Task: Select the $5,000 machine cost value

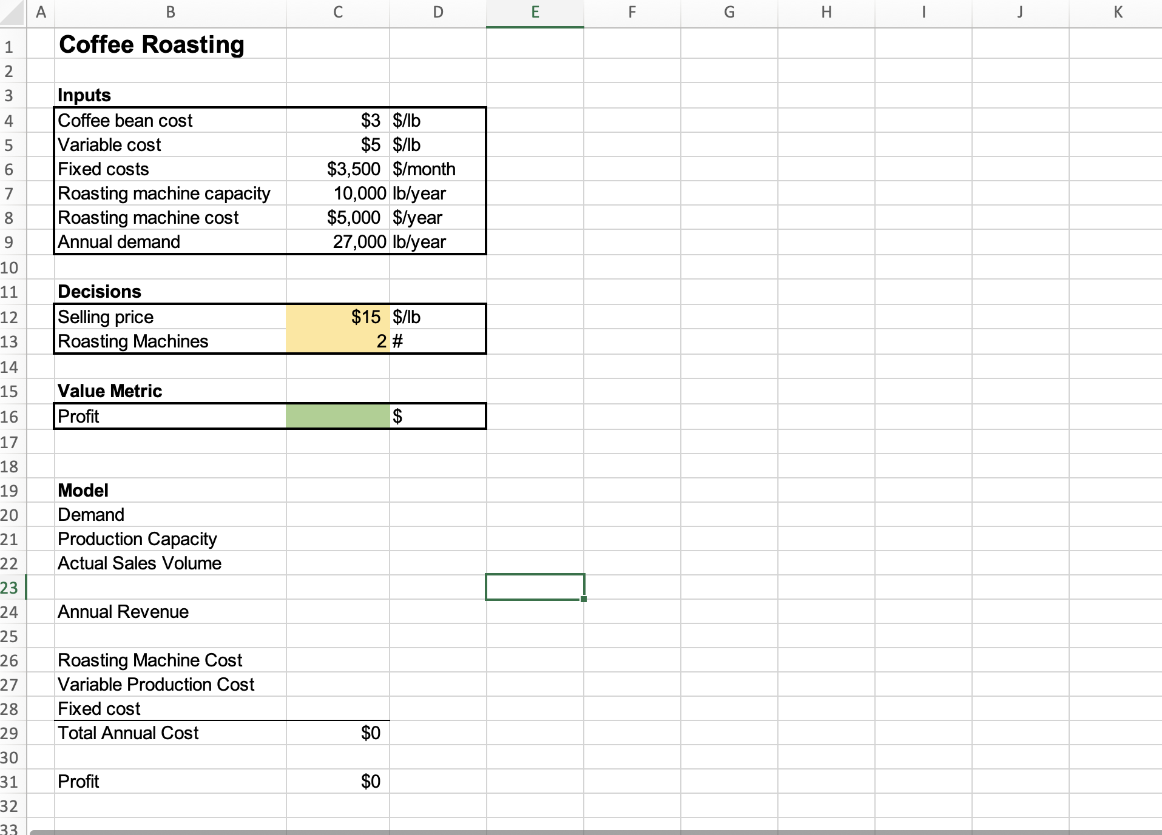Action: tap(338, 218)
